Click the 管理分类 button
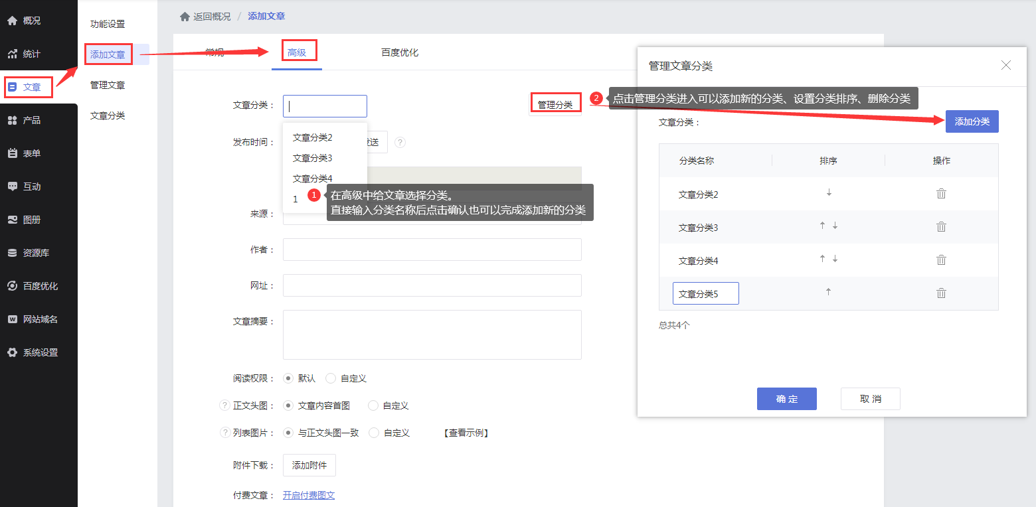1036x507 pixels. pos(555,105)
